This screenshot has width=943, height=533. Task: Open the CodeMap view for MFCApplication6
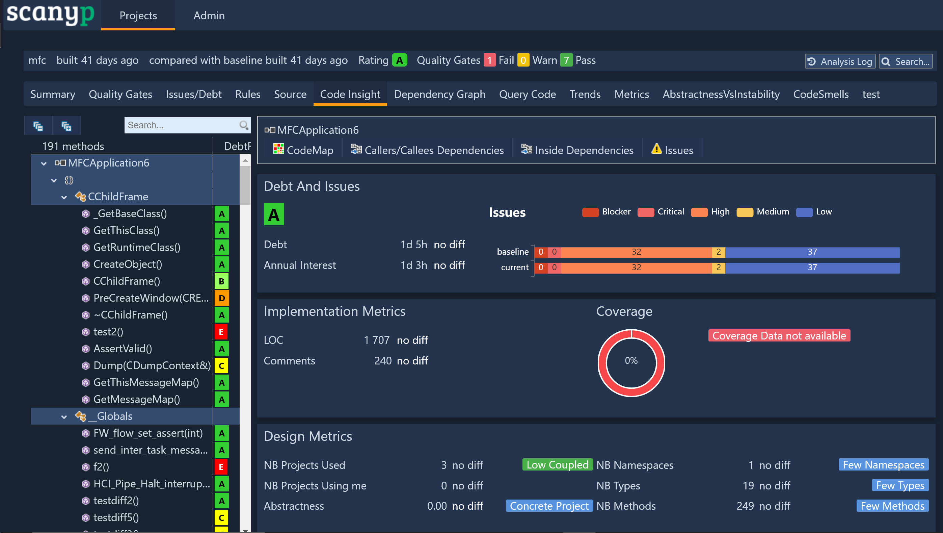click(x=303, y=150)
